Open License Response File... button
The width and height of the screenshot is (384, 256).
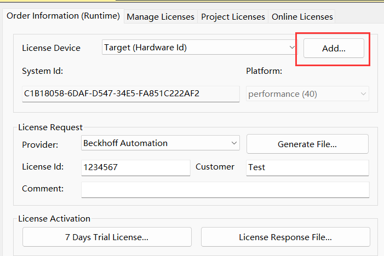click(285, 237)
